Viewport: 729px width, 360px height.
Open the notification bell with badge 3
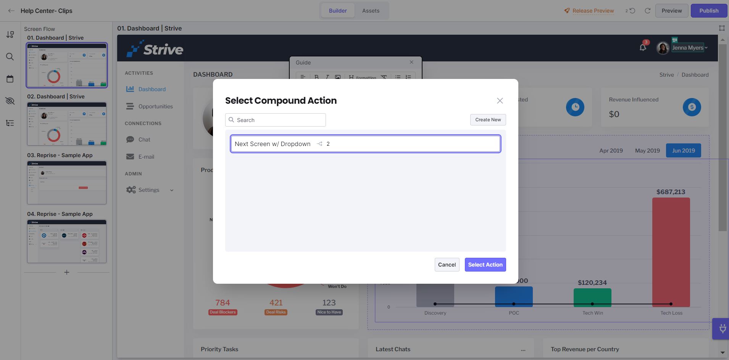pyautogui.click(x=643, y=47)
